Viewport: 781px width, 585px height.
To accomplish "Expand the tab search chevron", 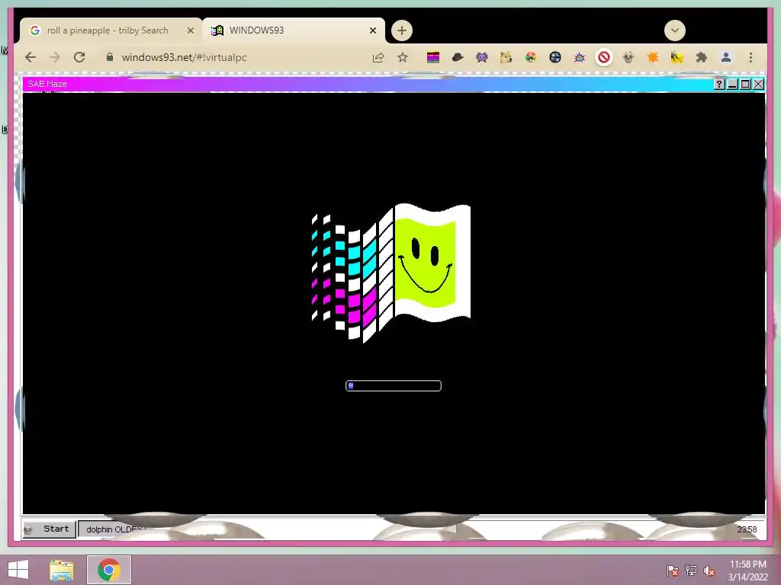I will [674, 30].
